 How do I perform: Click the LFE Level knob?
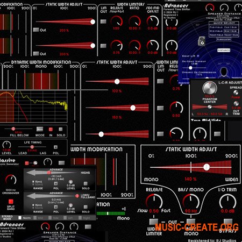coord(6,145)
